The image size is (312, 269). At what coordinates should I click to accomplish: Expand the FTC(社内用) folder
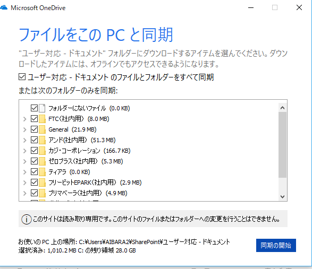(x=24, y=119)
